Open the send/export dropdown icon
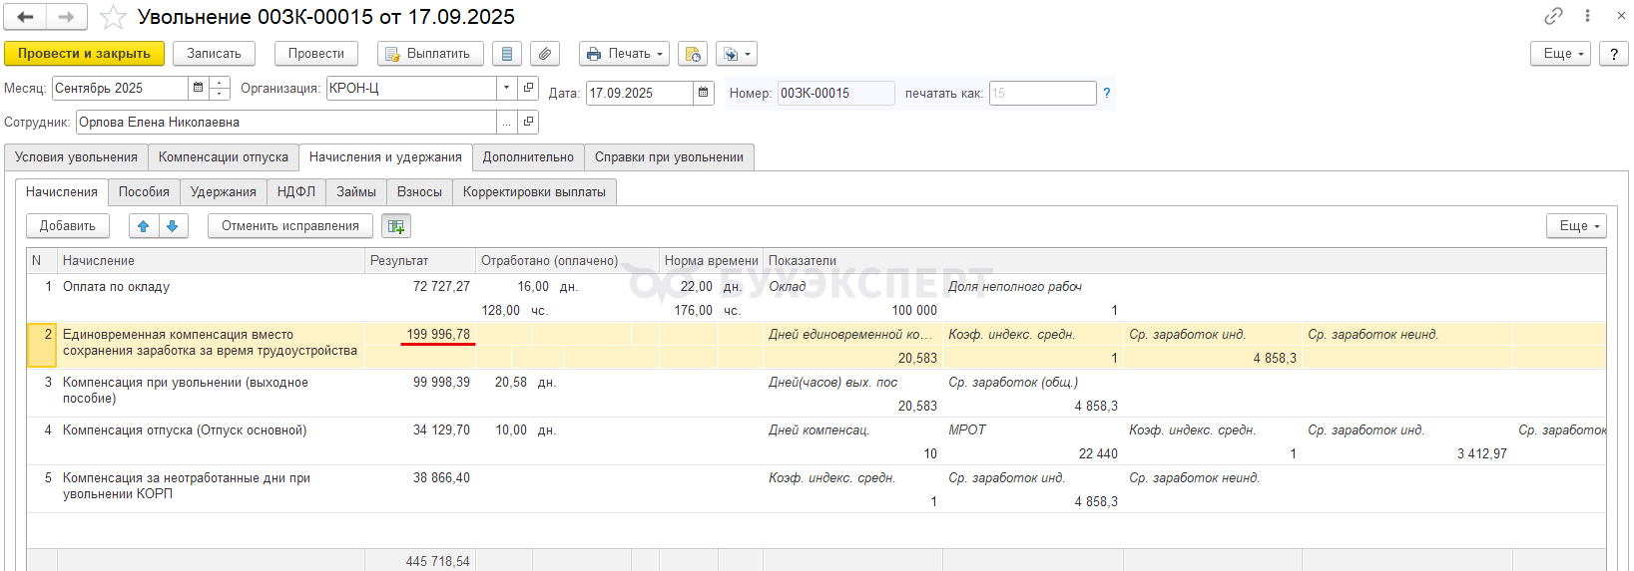Viewport: 1634px width, 571px height. (737, 54)
